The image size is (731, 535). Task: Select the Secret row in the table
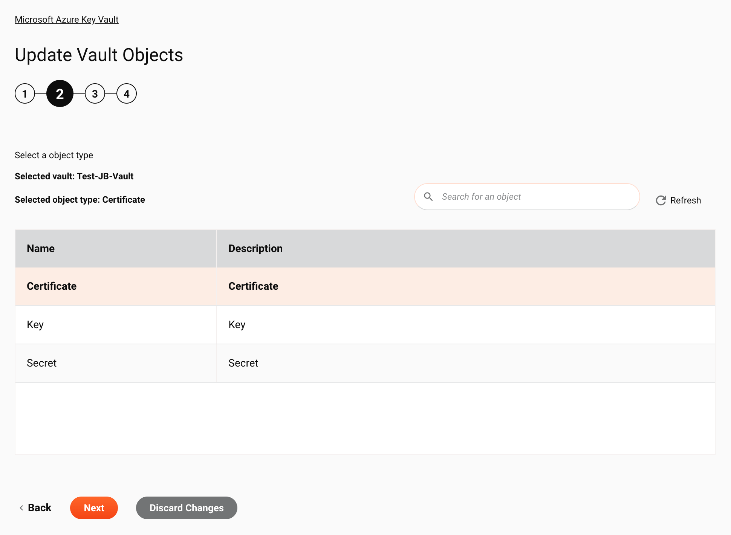pyautogui.click(x=365, y=362)
